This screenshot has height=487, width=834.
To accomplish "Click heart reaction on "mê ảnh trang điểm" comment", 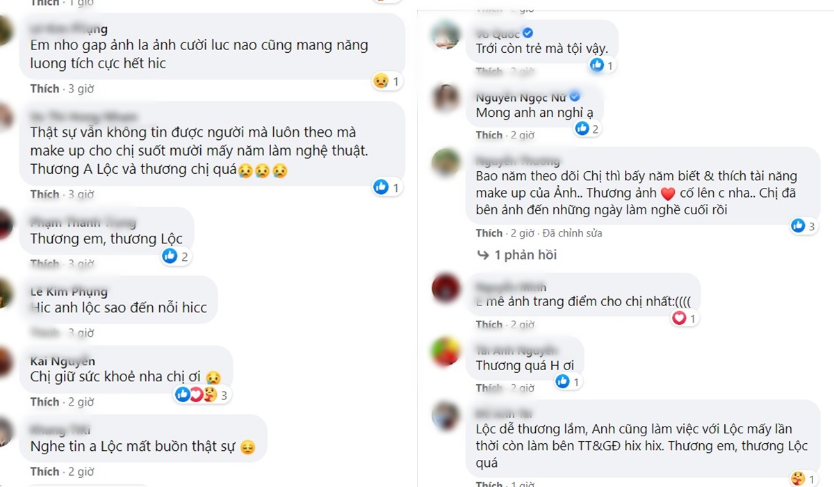I will coord(679,318).
